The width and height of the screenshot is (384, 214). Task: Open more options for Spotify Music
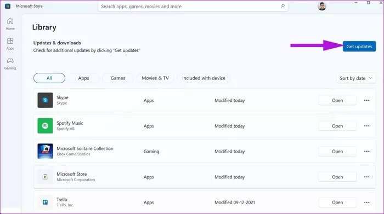[366, 126]
